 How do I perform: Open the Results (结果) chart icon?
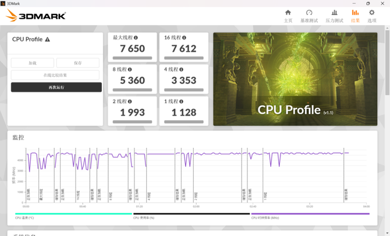click(x=355, y=12)
